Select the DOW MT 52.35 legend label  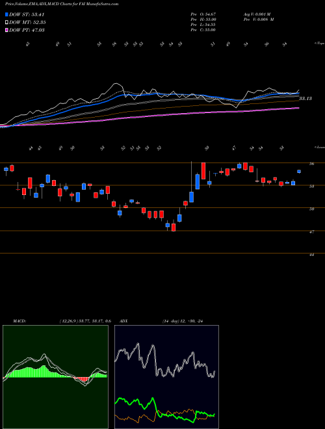(27, 23)
